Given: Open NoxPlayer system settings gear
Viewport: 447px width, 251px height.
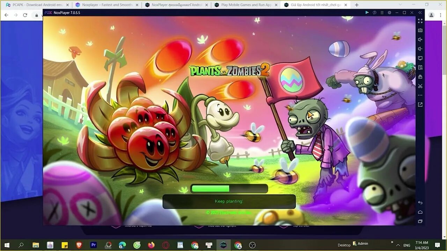Looking at the screenshot, I should pos(389,13).
